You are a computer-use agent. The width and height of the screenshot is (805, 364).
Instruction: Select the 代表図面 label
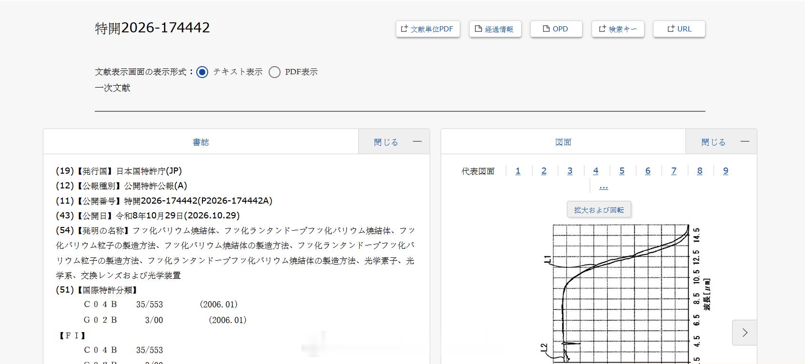(x=478, y=171)
